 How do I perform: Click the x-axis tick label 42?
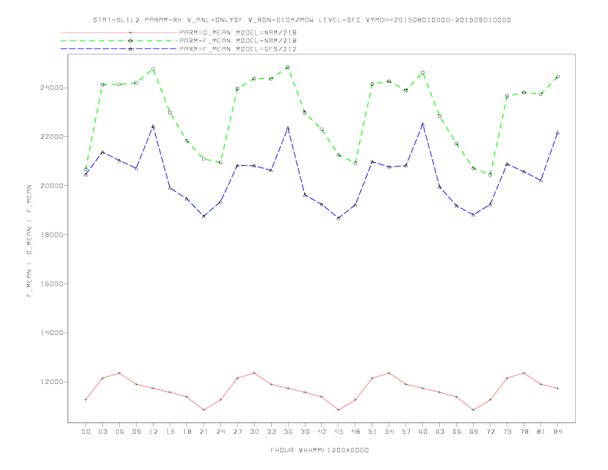(x=322, y=432)
